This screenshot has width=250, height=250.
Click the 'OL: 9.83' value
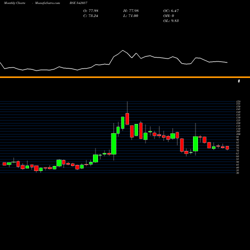171,21
